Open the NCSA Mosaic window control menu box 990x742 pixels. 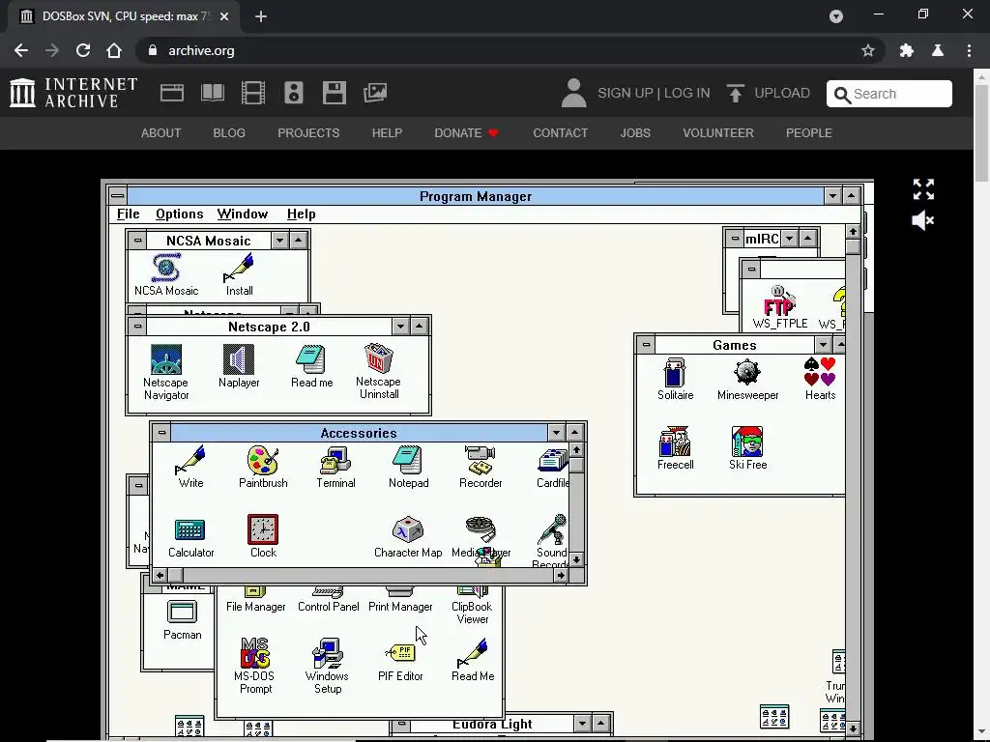tap(137, 240)
